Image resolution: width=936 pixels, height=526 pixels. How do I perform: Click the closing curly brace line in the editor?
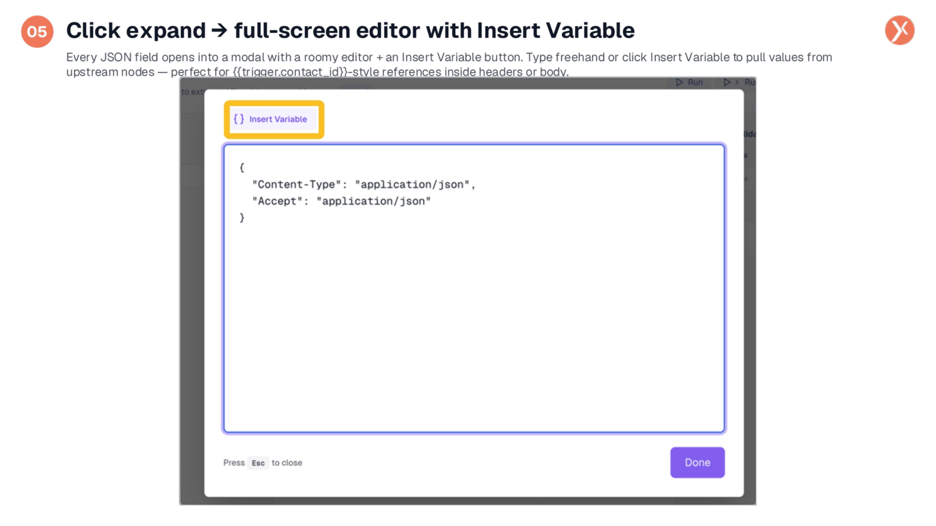[242, 217]
